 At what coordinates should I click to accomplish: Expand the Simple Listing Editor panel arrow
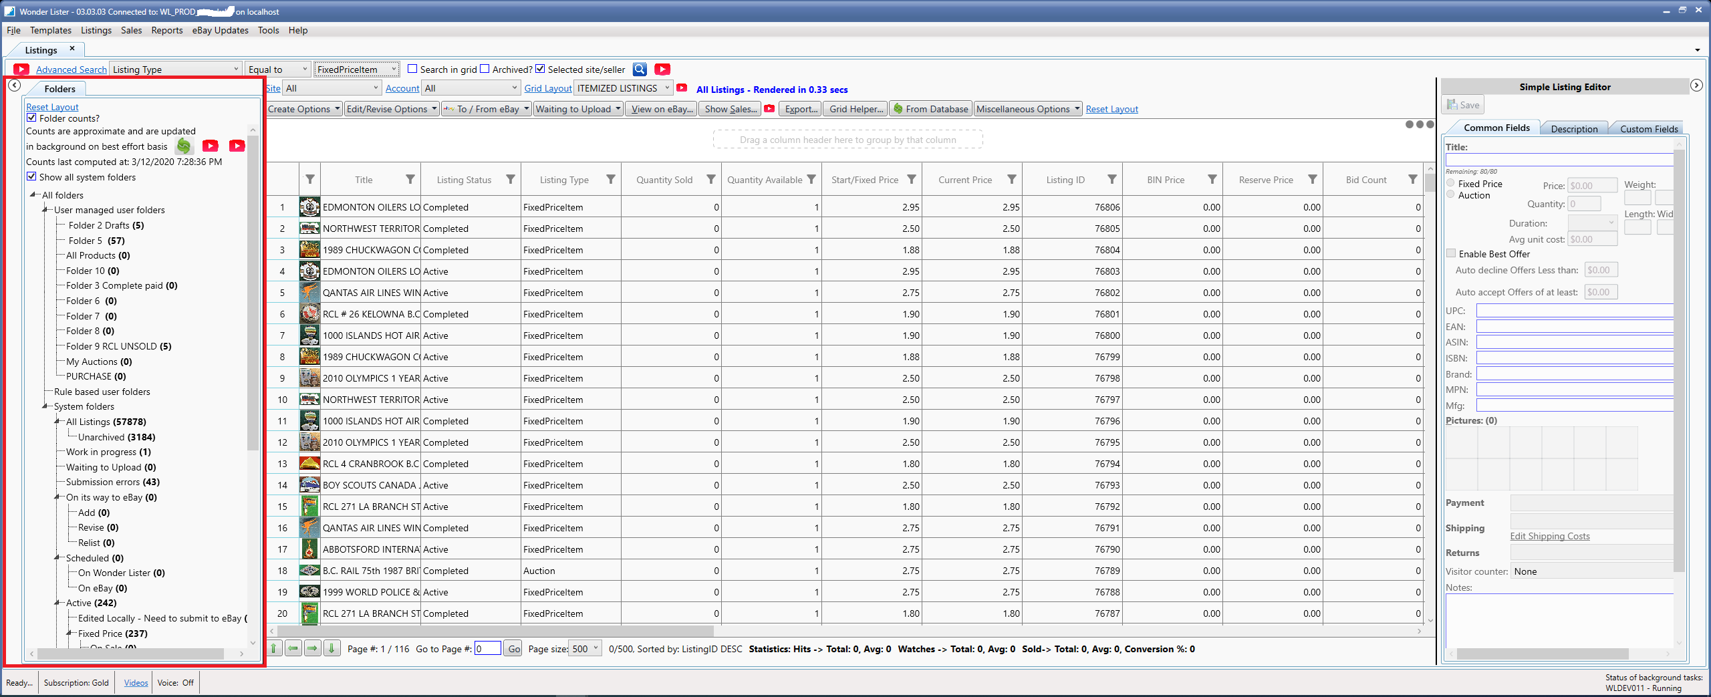[1696, 86]
